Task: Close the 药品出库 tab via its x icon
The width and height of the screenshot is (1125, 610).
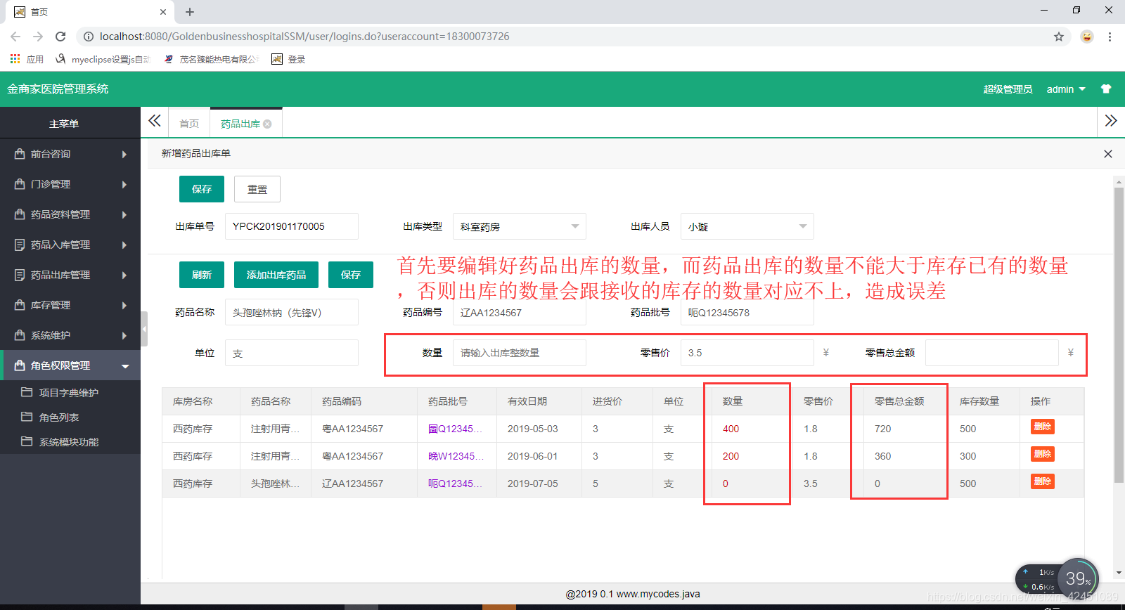Action: pos(267,124)
